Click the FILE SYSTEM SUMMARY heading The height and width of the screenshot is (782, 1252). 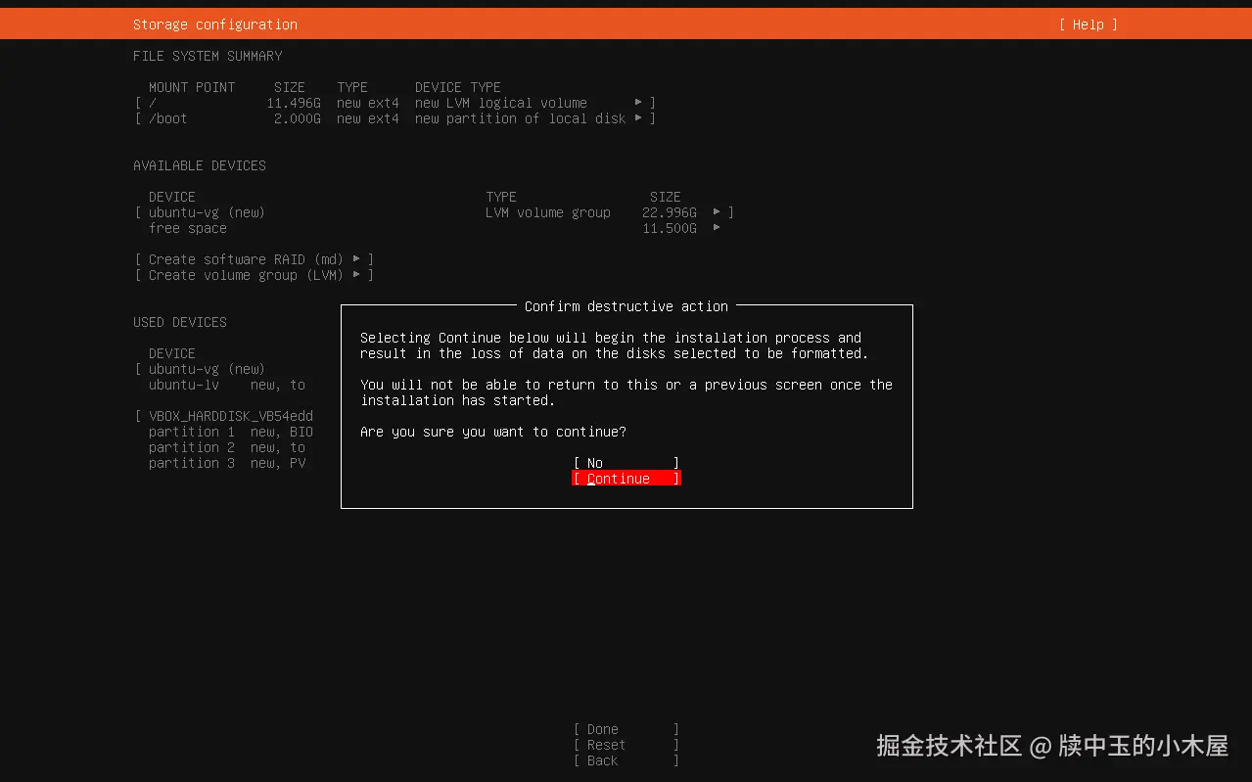[x=208, y=56]
